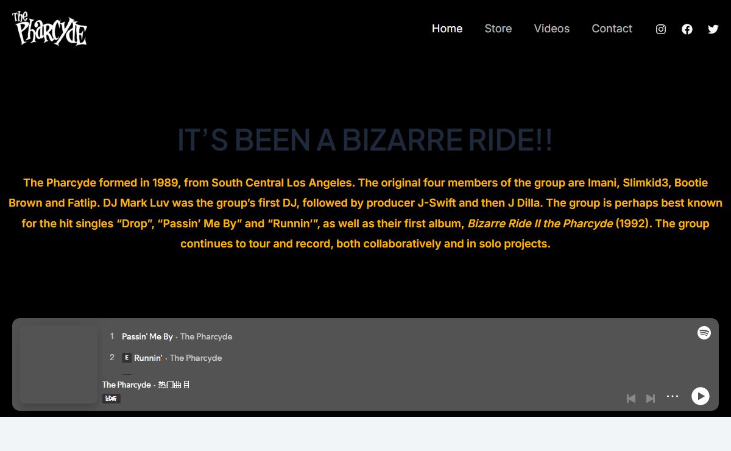Click the album art thumbnail in the player

[x=58, y=364]
